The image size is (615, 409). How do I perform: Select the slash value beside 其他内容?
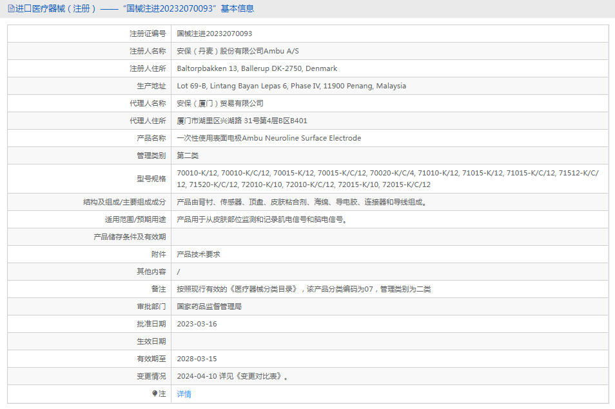pos(179,272)
